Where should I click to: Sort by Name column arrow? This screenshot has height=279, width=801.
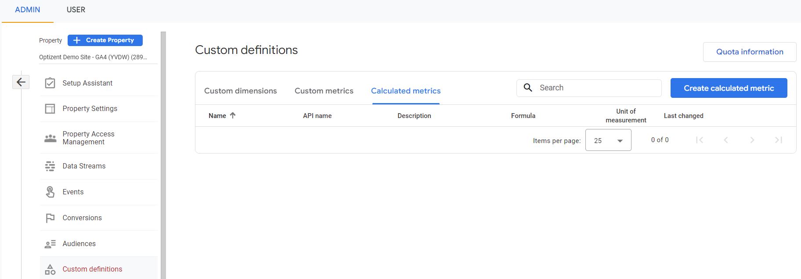pyautogui.click(x=233, y=115)
